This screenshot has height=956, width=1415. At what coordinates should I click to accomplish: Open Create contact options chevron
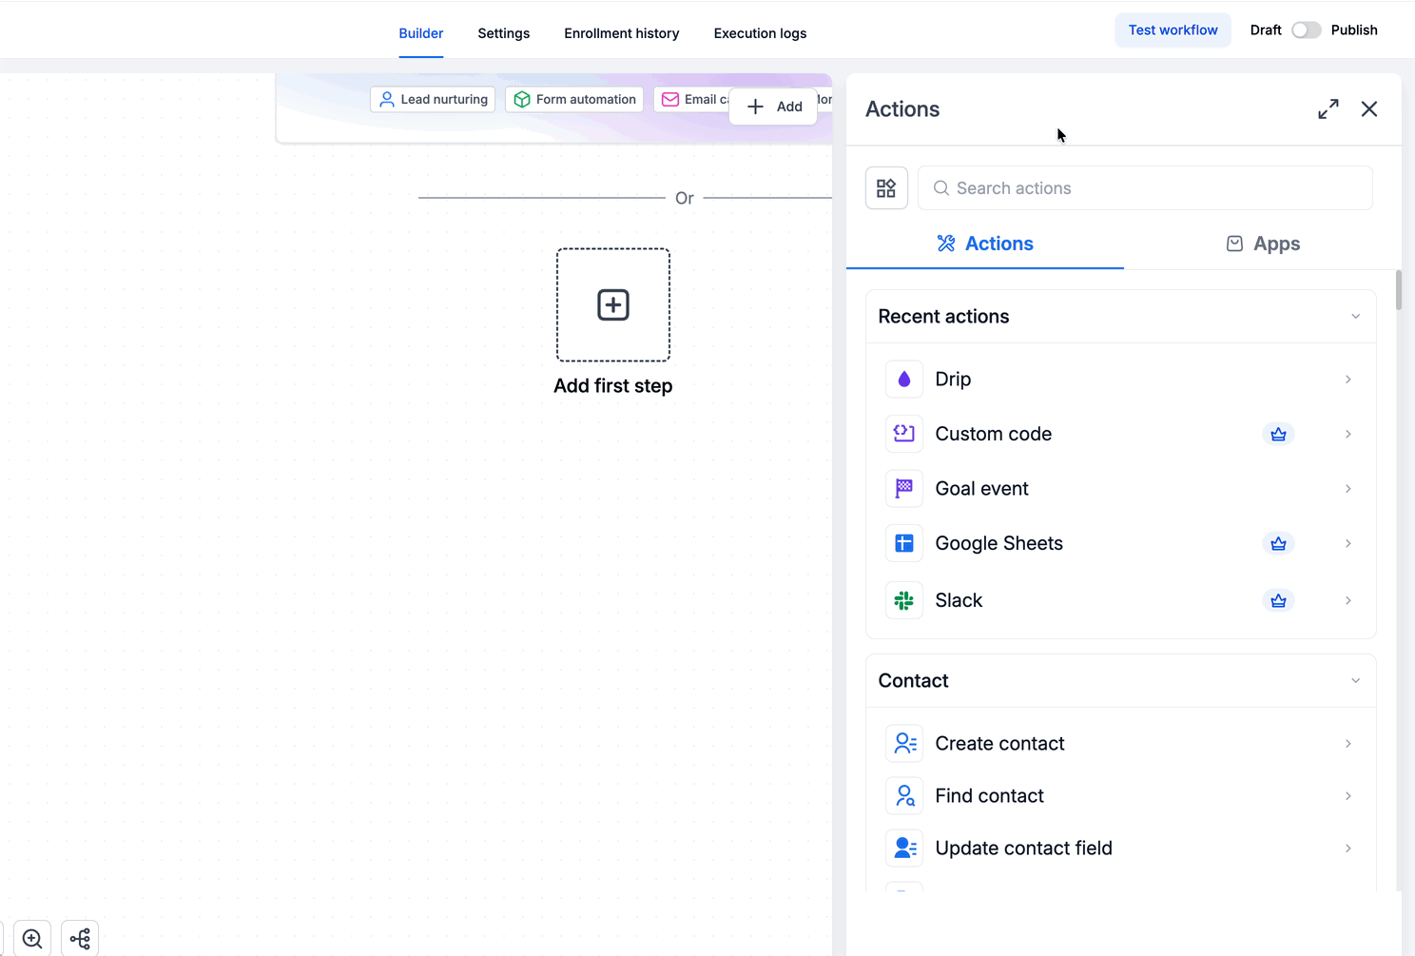click(x=1348, y=743)
